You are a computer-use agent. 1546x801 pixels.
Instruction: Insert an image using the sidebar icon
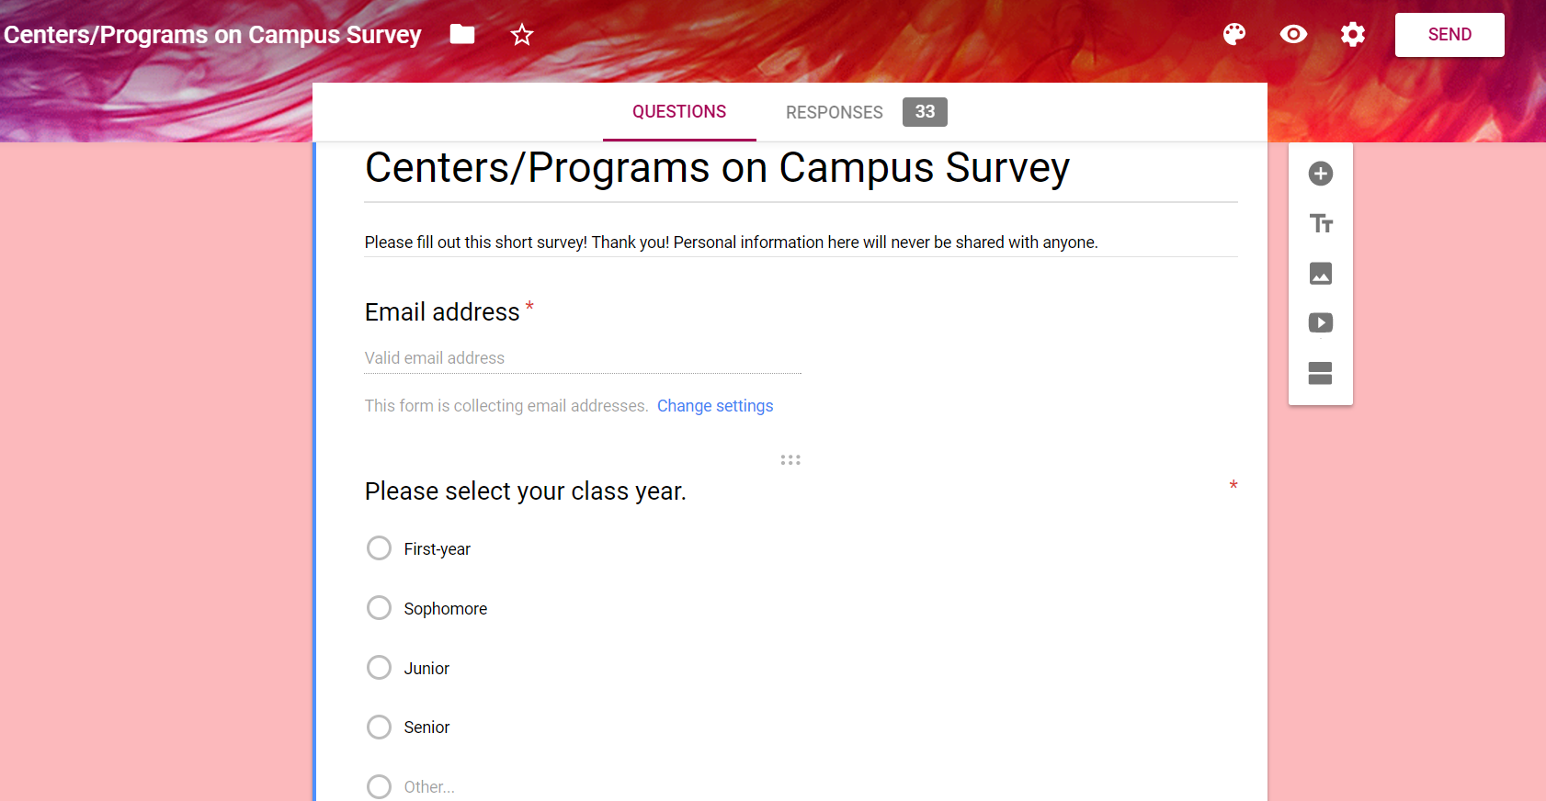(1321, 273)
